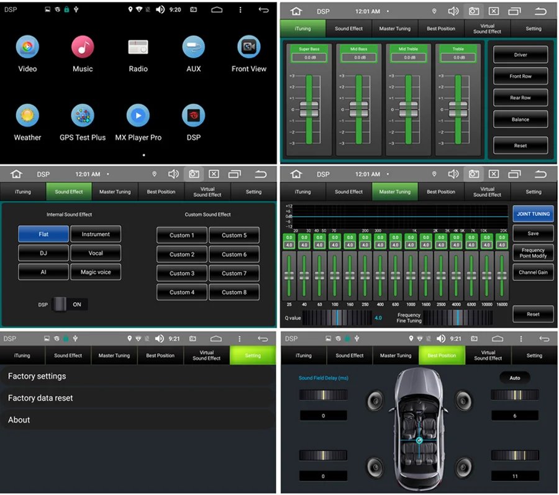Viewport: 559px width, 495px height.
Task: Tap screenshot camera icon in iTuning screen bar
Action: click(x=474, y=11)
